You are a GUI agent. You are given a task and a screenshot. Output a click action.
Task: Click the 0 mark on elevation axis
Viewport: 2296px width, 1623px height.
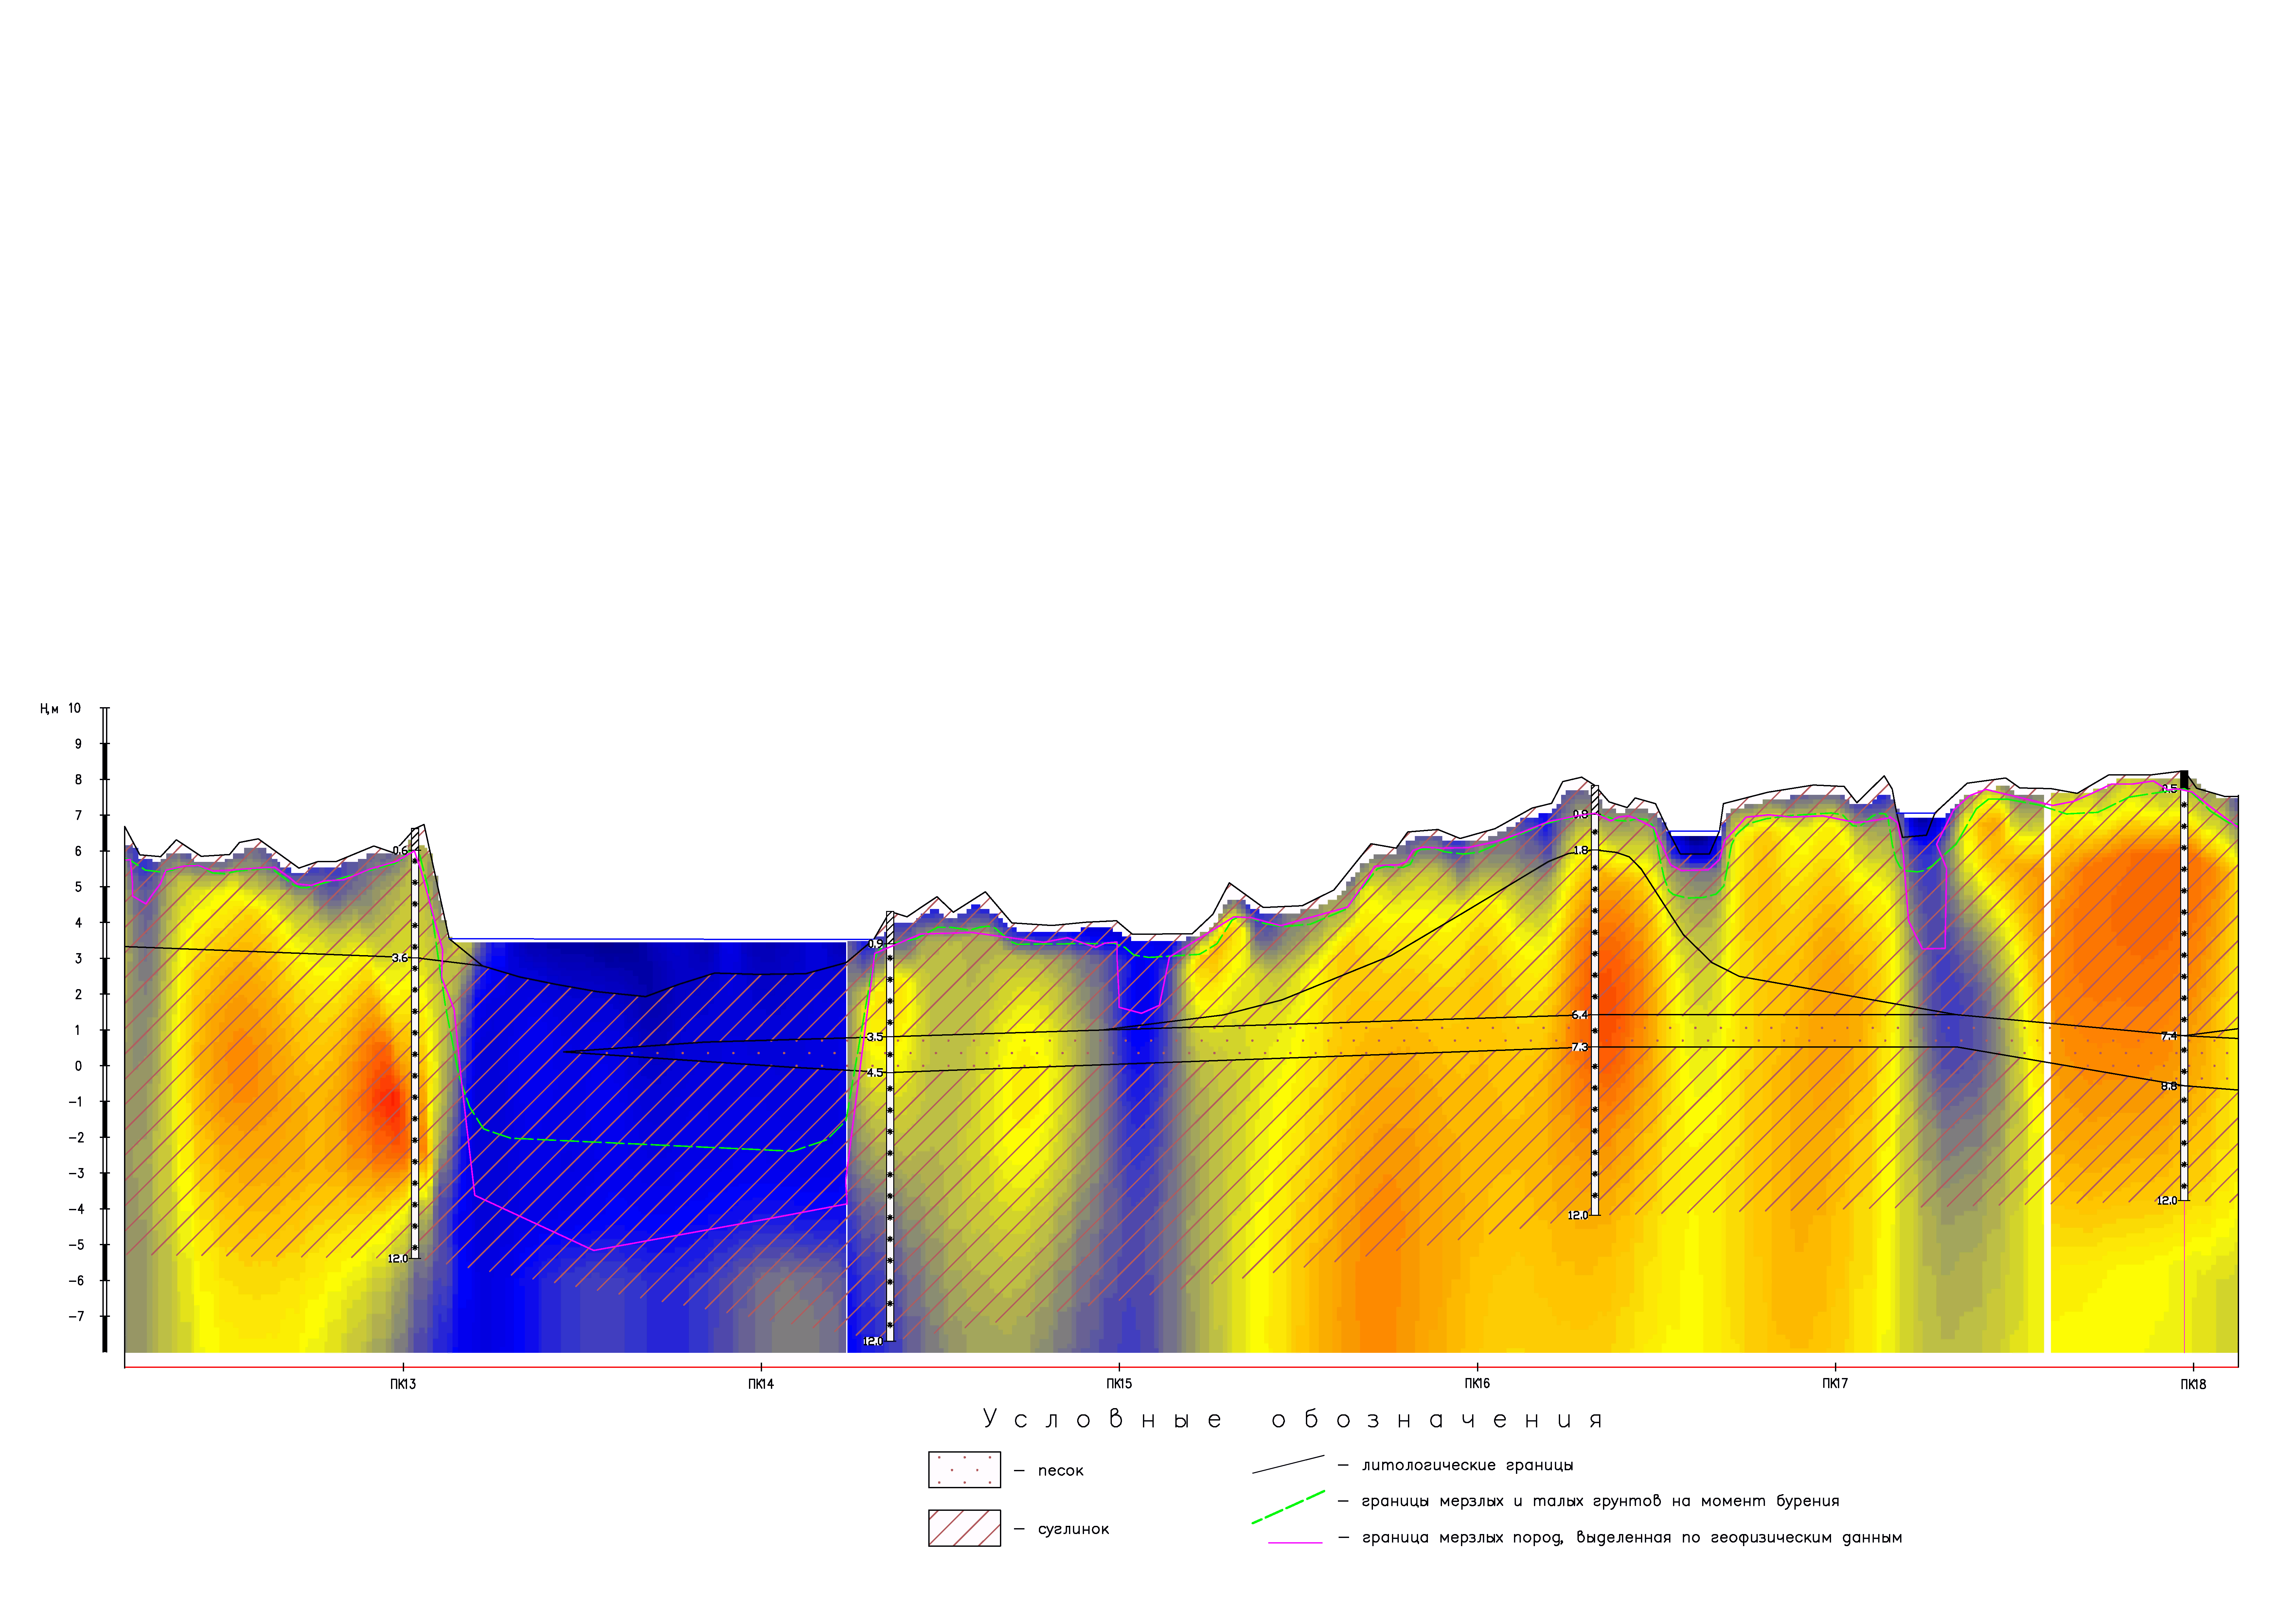click(x=78, y=1066)
